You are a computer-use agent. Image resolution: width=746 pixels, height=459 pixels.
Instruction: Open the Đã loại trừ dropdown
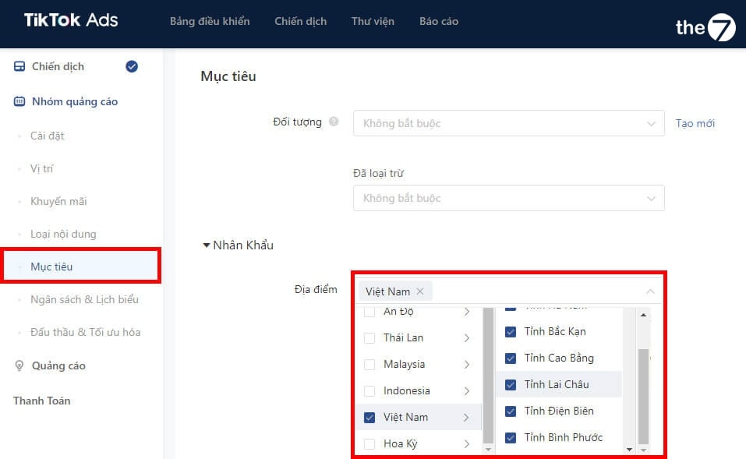508,198
